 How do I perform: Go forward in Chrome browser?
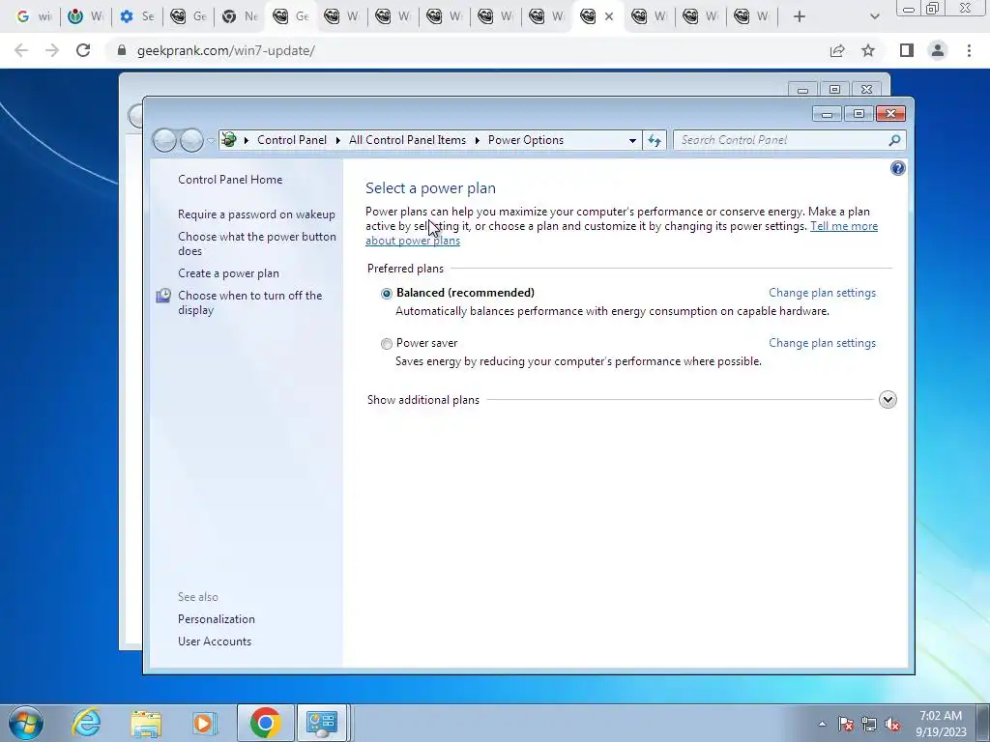[x=52, y=50]
